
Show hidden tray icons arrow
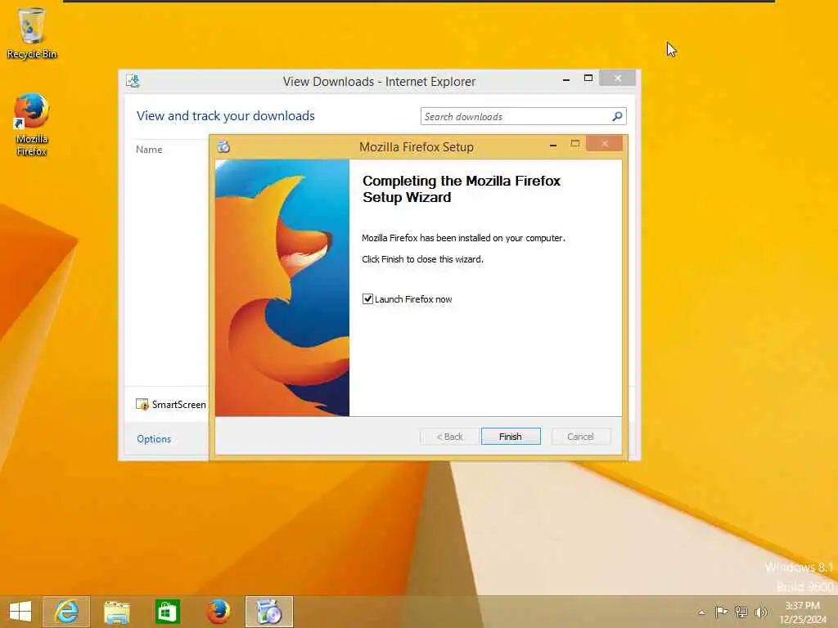(x=701, y=612)
